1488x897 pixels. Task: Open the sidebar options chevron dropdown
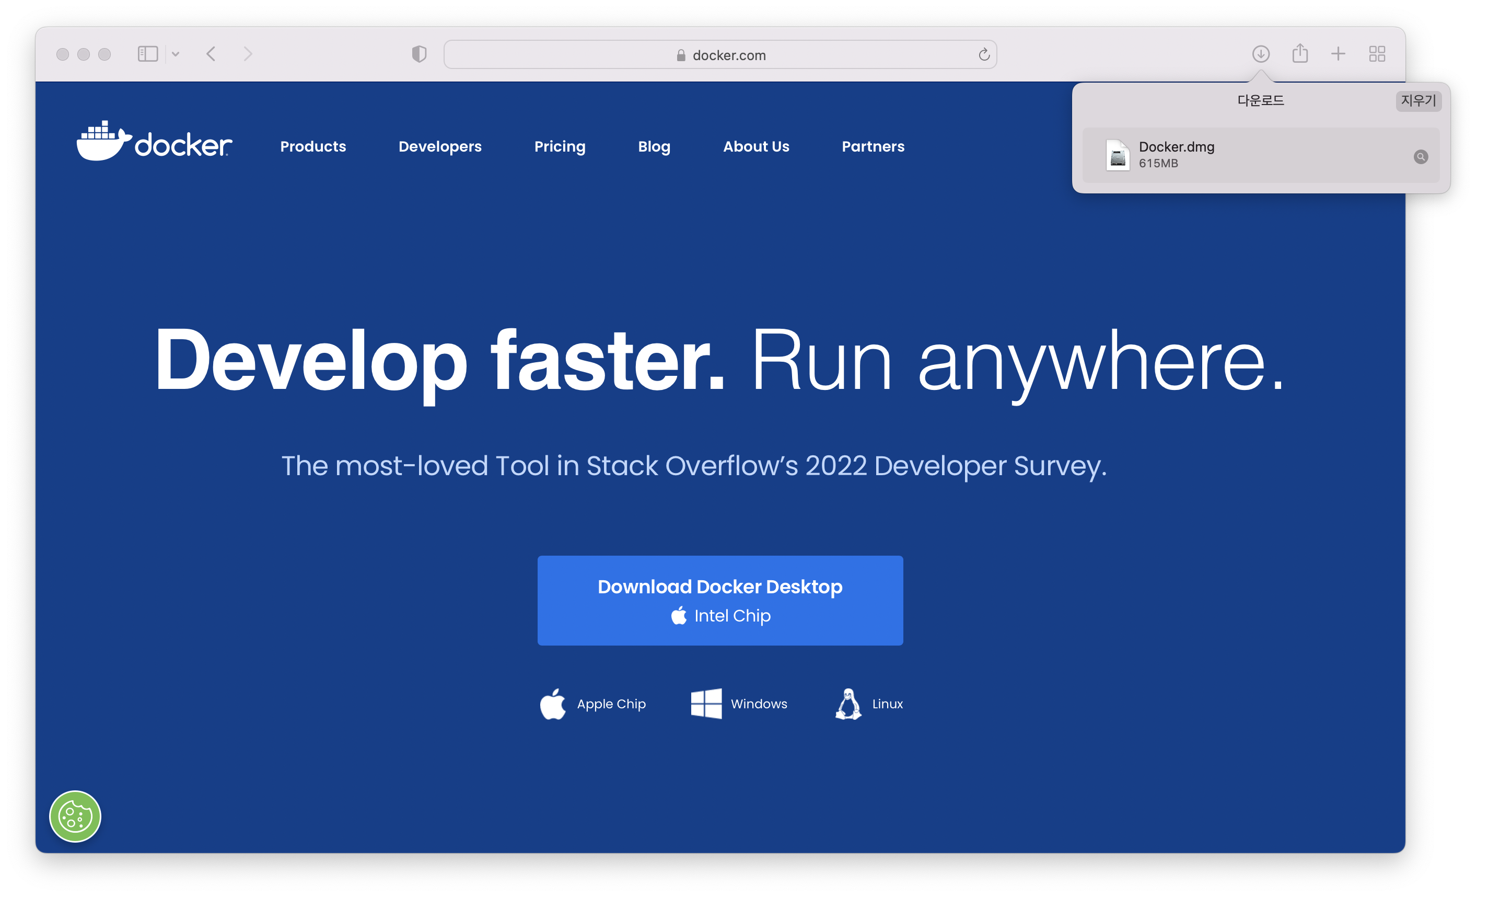(x=176, y=54)
